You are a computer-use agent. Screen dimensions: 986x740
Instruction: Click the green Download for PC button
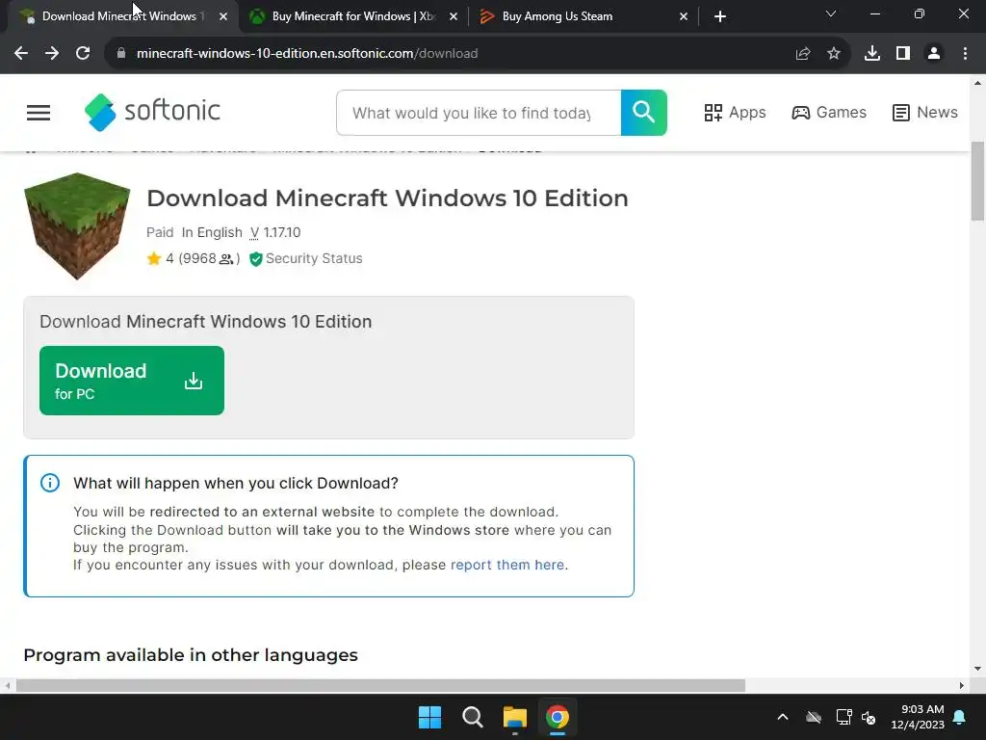(x=131, y=380)
